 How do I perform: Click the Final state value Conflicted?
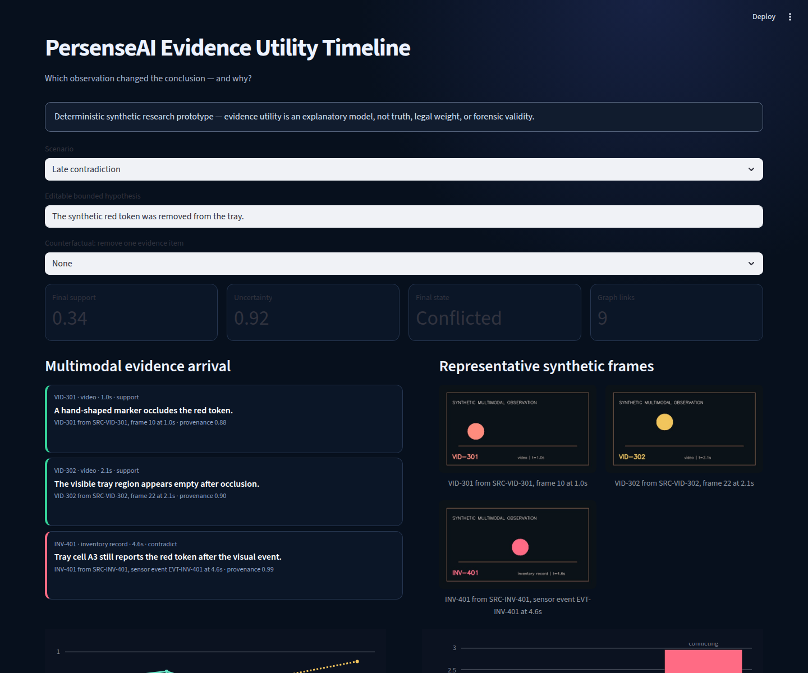click(458, 318)
